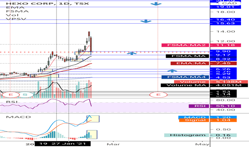This screenshot has height=147, width=249.
Task: Click the 5.138M volume value
Action: pos(229,82)
